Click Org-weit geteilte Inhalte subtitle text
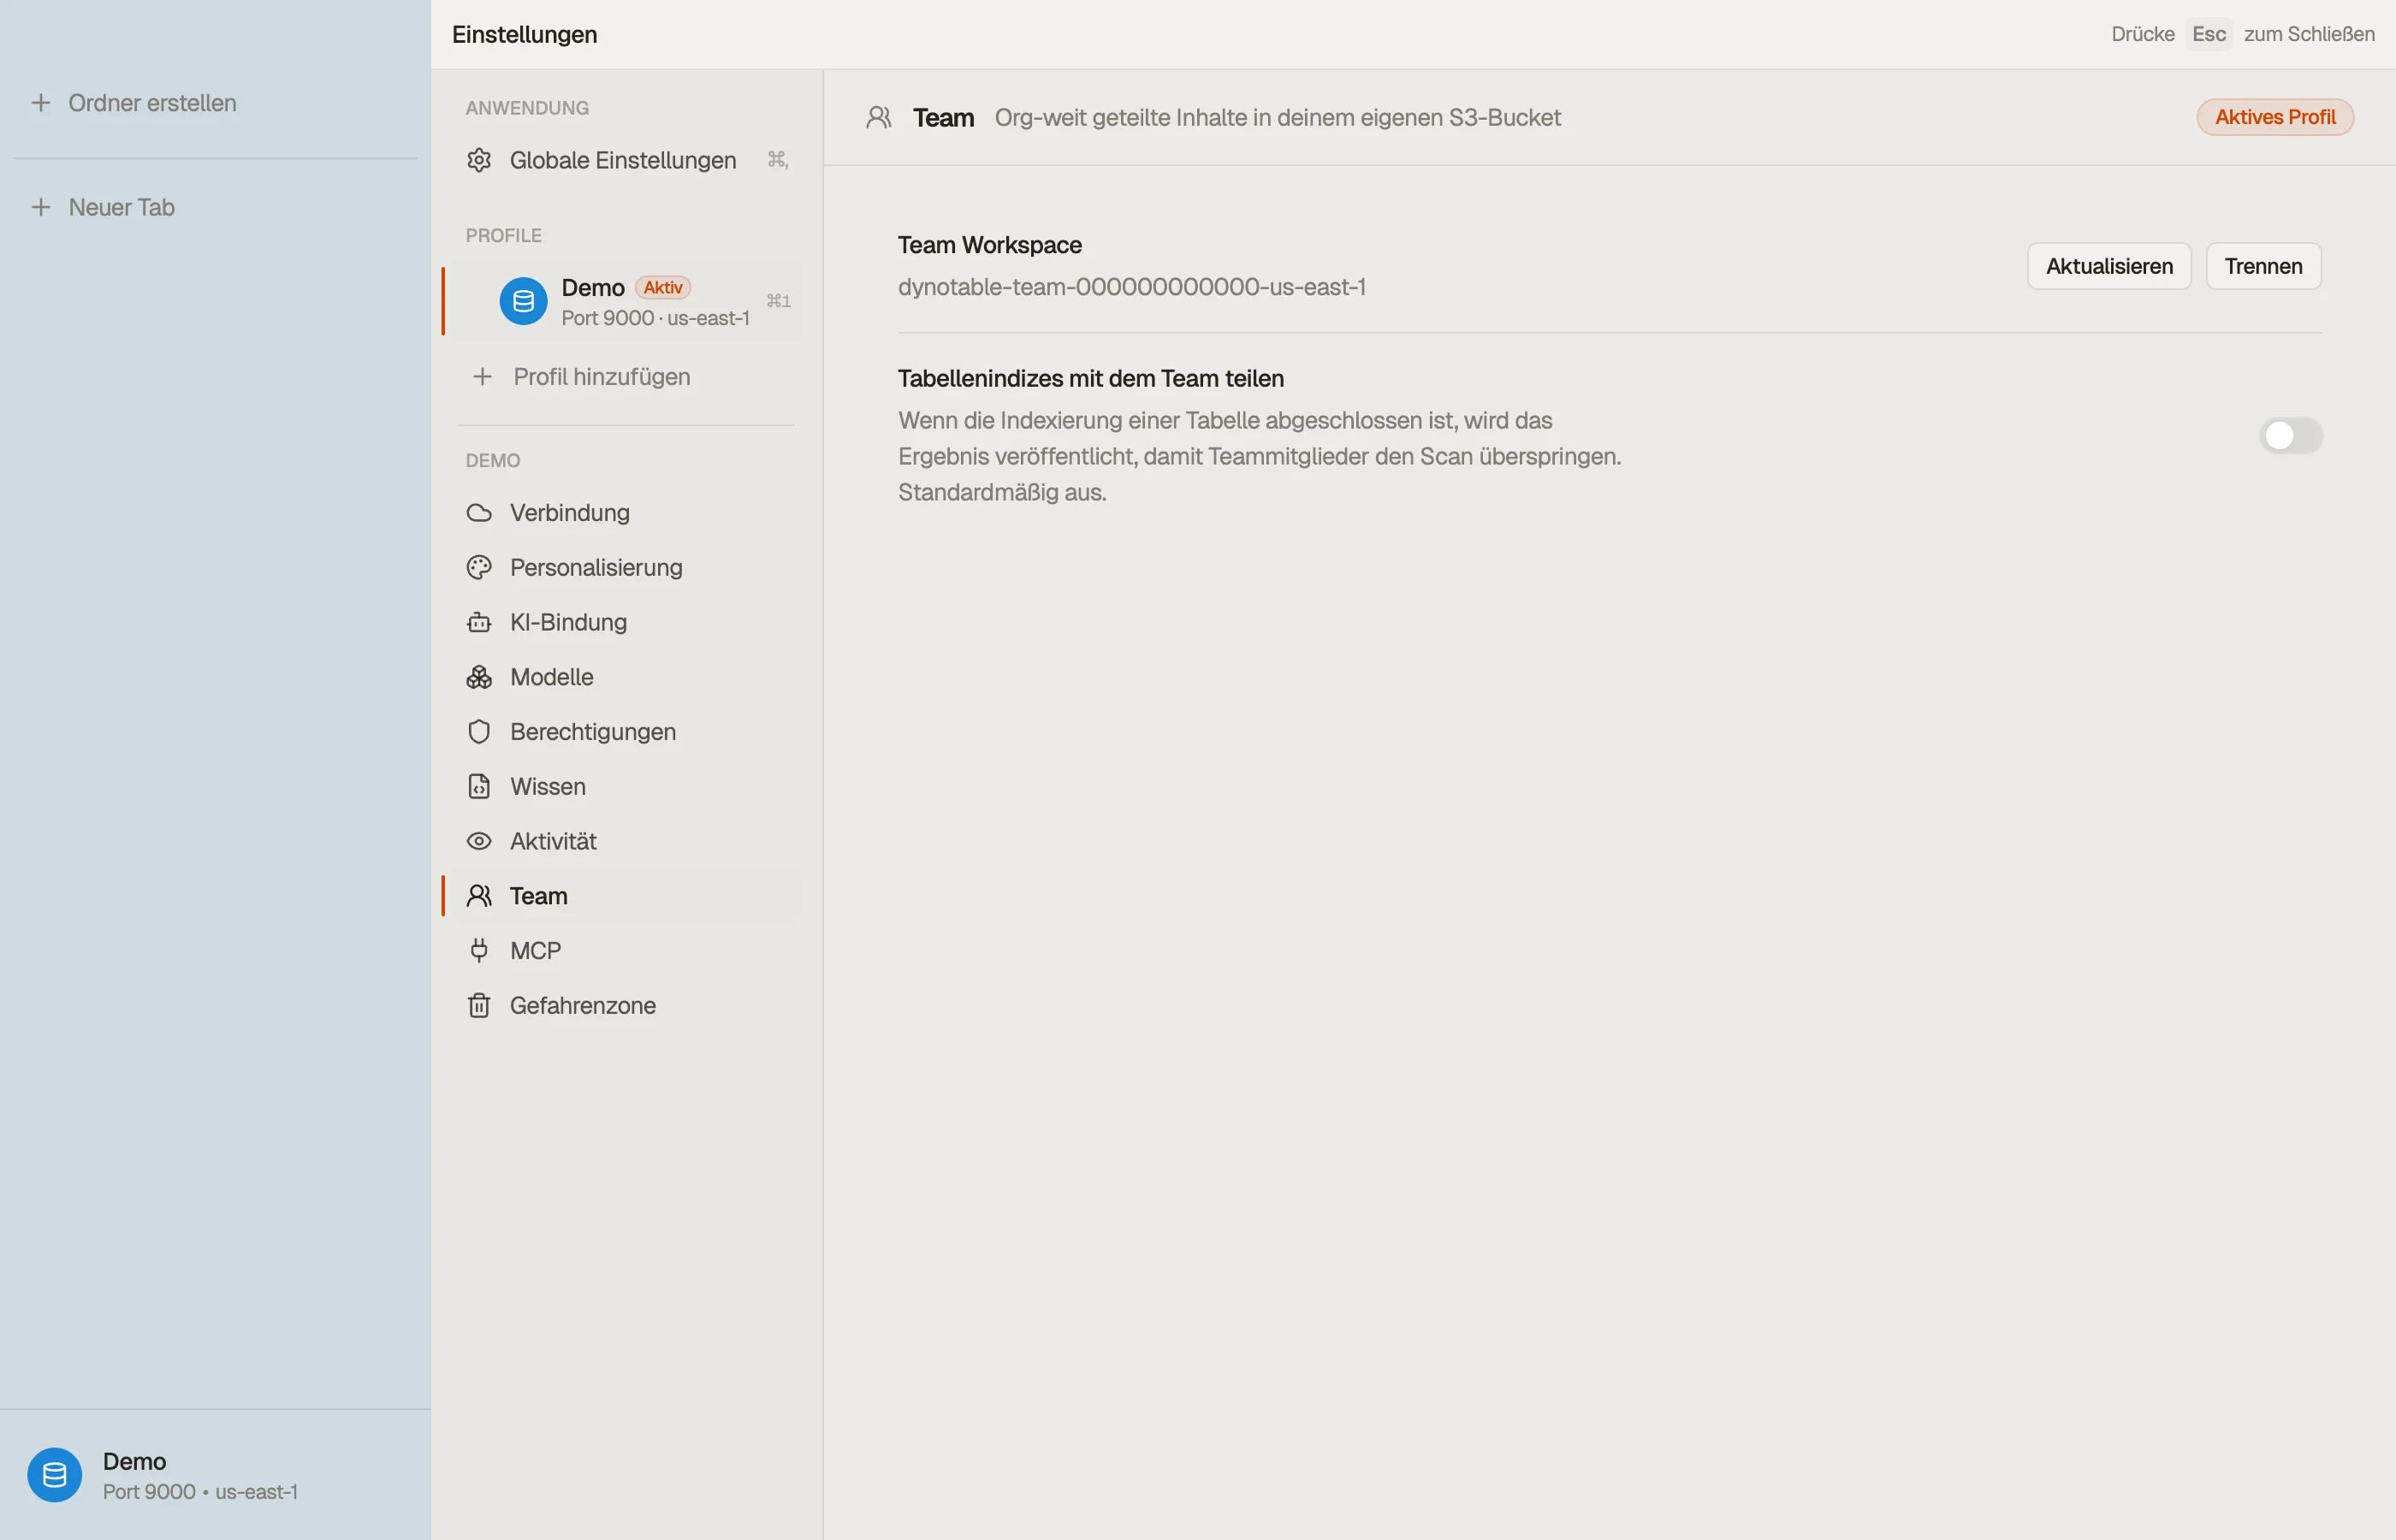This screenshot has height=1540, width=2396. click(1277, 118)
